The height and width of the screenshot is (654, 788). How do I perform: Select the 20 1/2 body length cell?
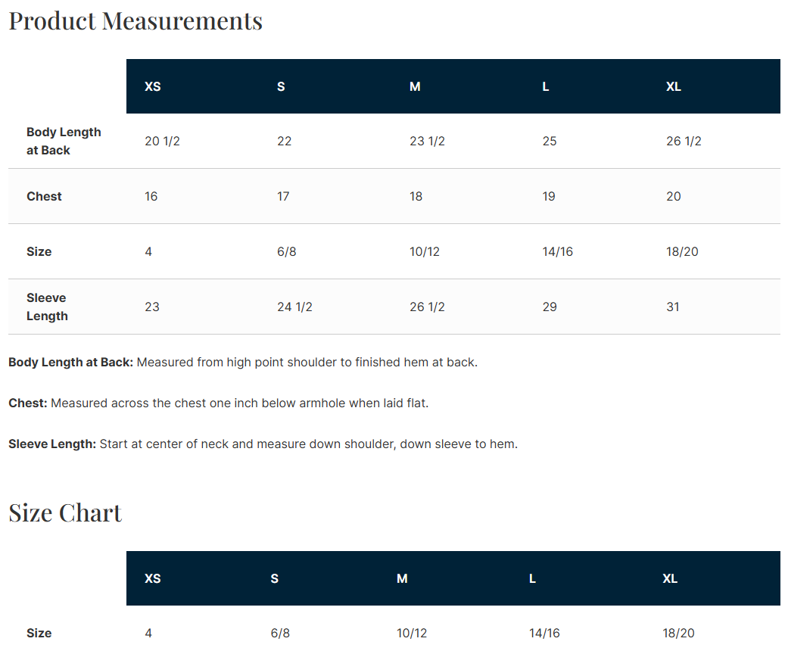(x=162, y=142)
